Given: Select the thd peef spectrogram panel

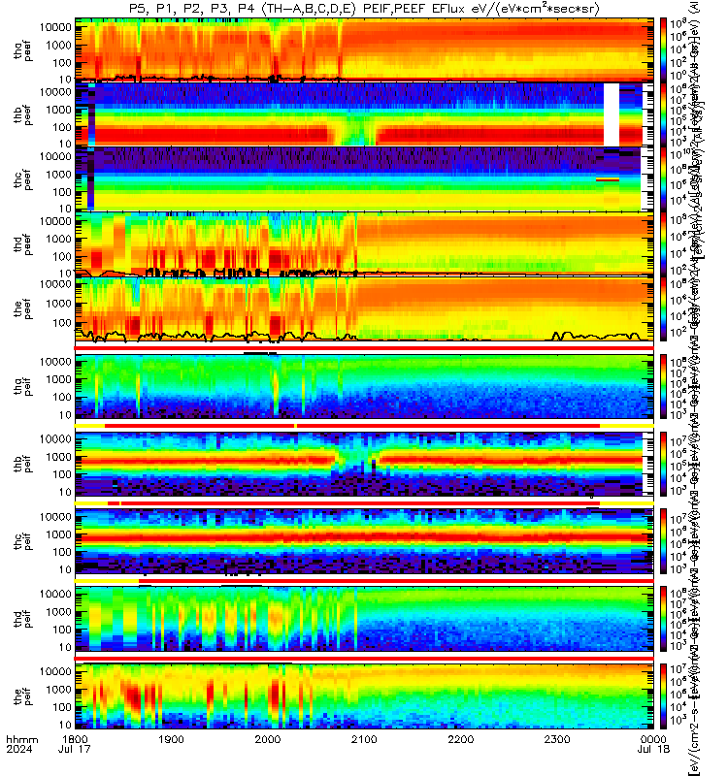Looking at the screenshot, I should pos(364,244).
